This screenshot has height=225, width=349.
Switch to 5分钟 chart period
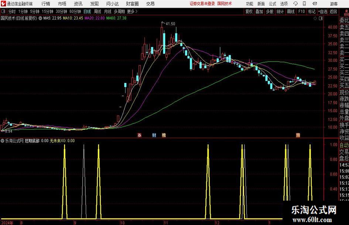click(x=35, y=11)
